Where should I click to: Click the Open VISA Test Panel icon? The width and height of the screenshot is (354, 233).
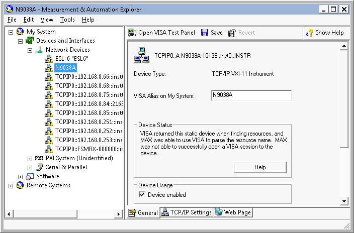click(132, 33)
